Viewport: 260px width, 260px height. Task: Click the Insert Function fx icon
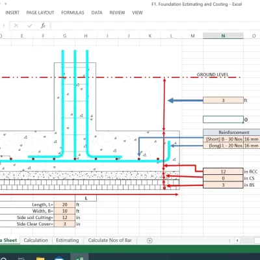pyautogui.click(x=43, y=25)
